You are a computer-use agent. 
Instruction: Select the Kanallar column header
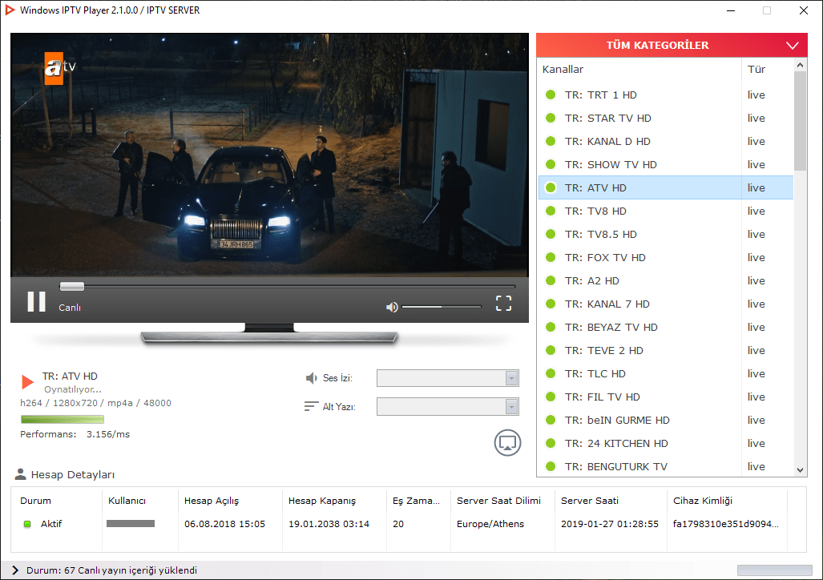click(563, 70)
